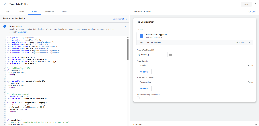Click the Save button
259x126 pixels.
(246, 4)
